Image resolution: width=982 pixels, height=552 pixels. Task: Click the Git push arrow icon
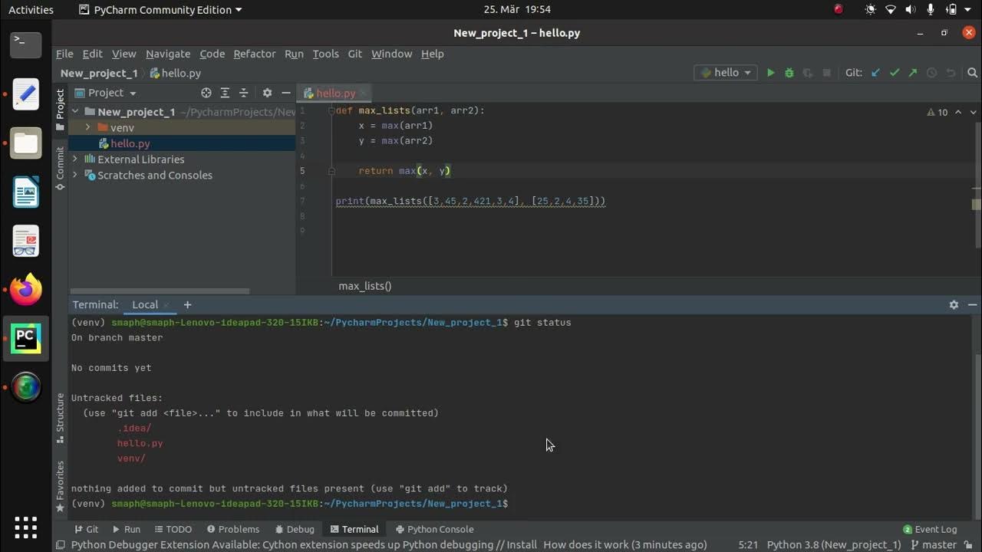[x=913, y=73]
